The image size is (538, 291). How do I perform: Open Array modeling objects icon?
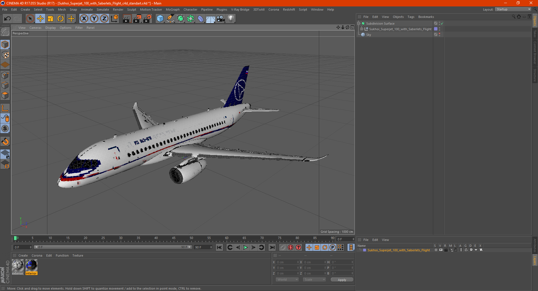pyautogui.click(x=191, y=19)
